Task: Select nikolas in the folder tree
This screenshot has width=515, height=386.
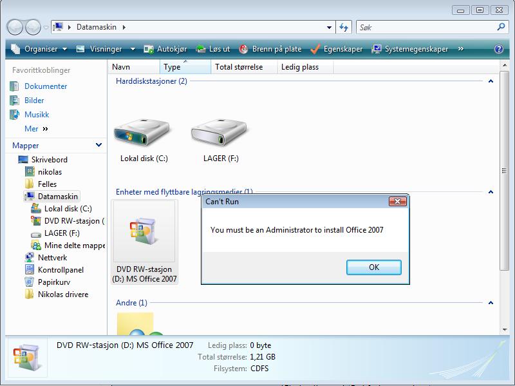Action: click(50, 172)
